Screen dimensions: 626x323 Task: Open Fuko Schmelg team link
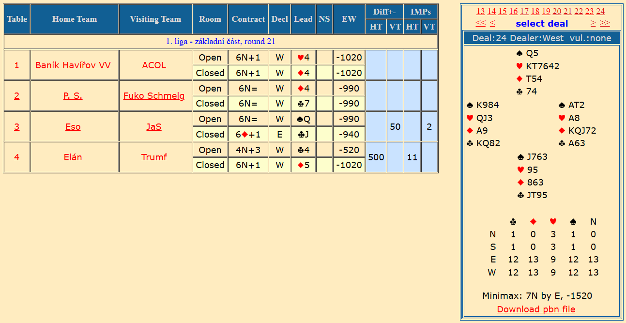coord(154,95)
